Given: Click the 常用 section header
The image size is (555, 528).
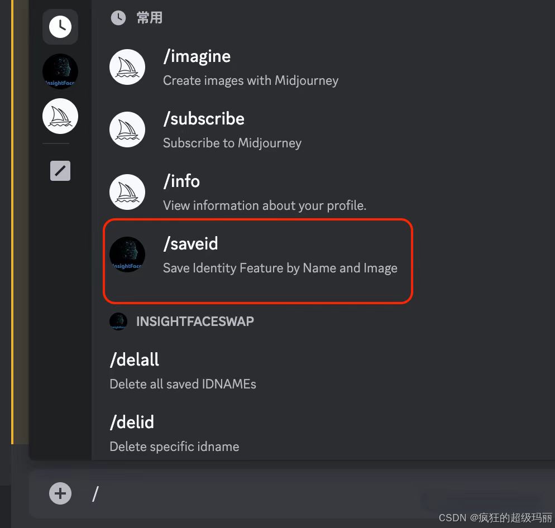Looking at the screenshot, I should pyautogui.click(x=150, y=18).
